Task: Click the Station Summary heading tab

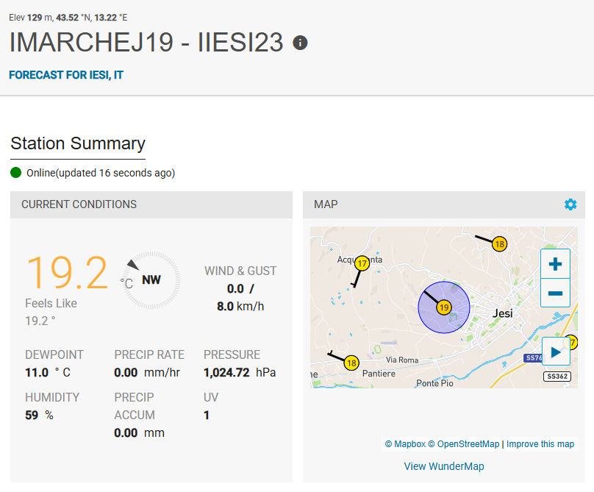Action: [x=78, y=143]
